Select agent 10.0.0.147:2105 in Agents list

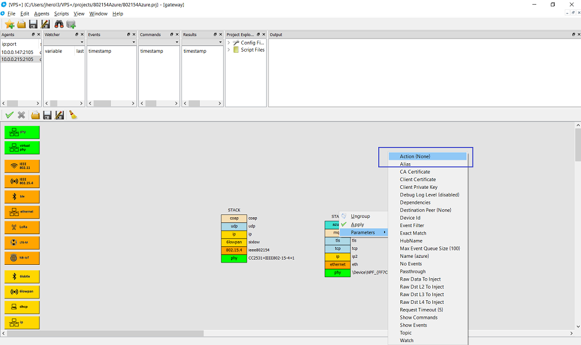17,52
